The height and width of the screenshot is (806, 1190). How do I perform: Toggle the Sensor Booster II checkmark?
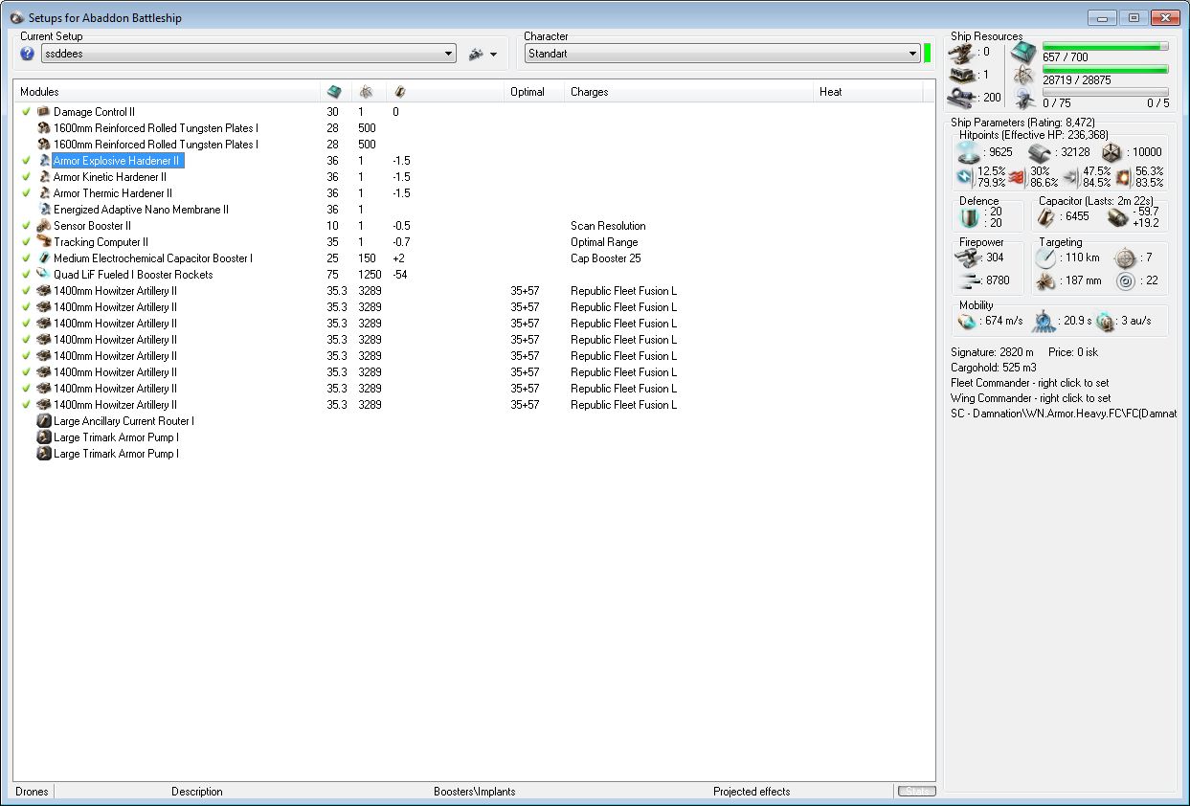pos(27,226)
